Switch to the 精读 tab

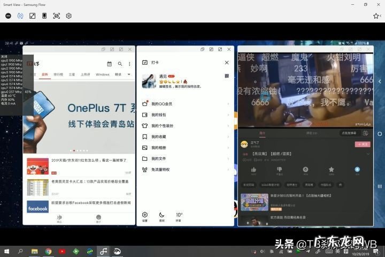(118, 74)
